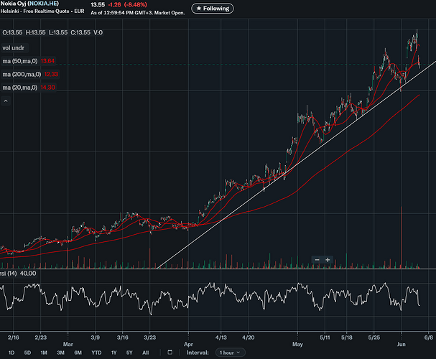Click the ma (200,ma,0) indicator label
Image resolution: width=436 pixels, height=359 pixels.
(x=22, y=74)
